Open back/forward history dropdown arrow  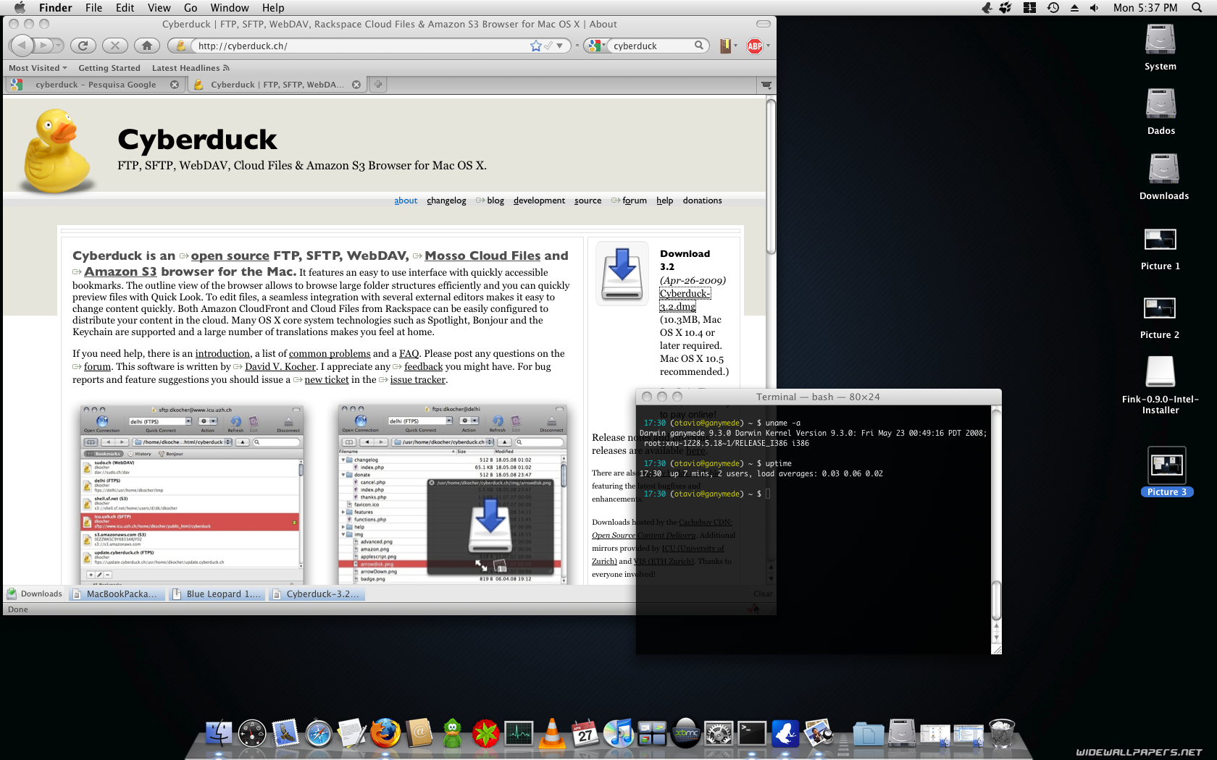tap(59, 46)
